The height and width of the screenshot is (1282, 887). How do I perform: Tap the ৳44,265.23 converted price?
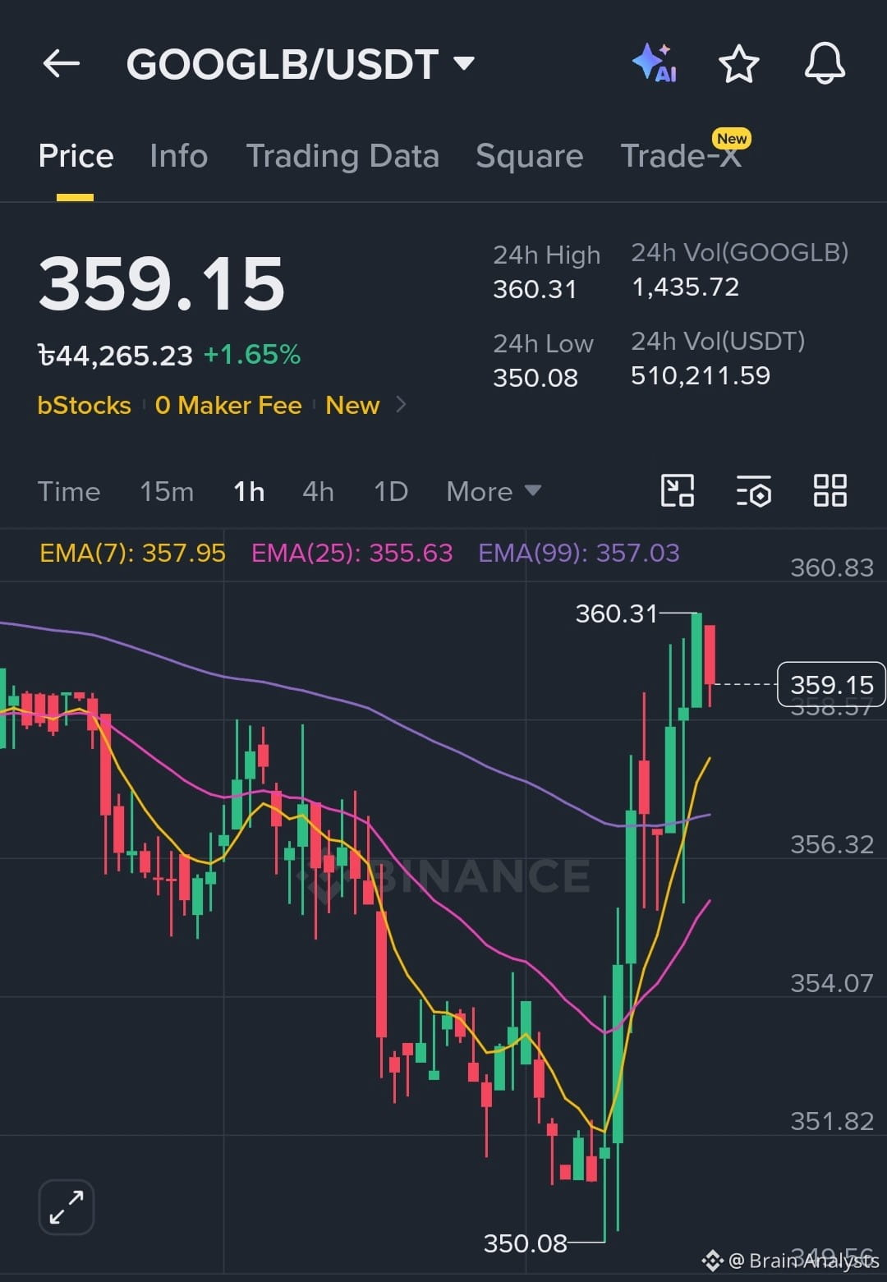pyautogui.click(x=116, y=355)
